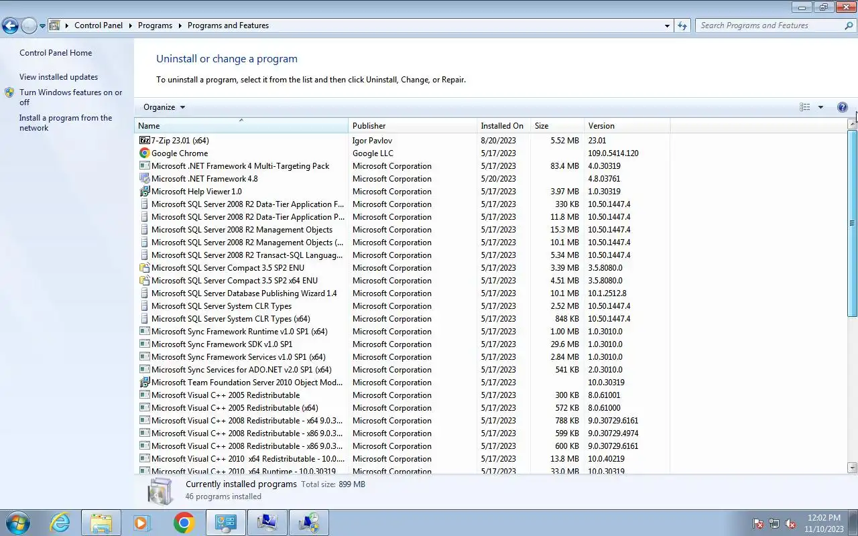
Task: Open the view options dropdown arrow
Action: [x=820, y=107]
